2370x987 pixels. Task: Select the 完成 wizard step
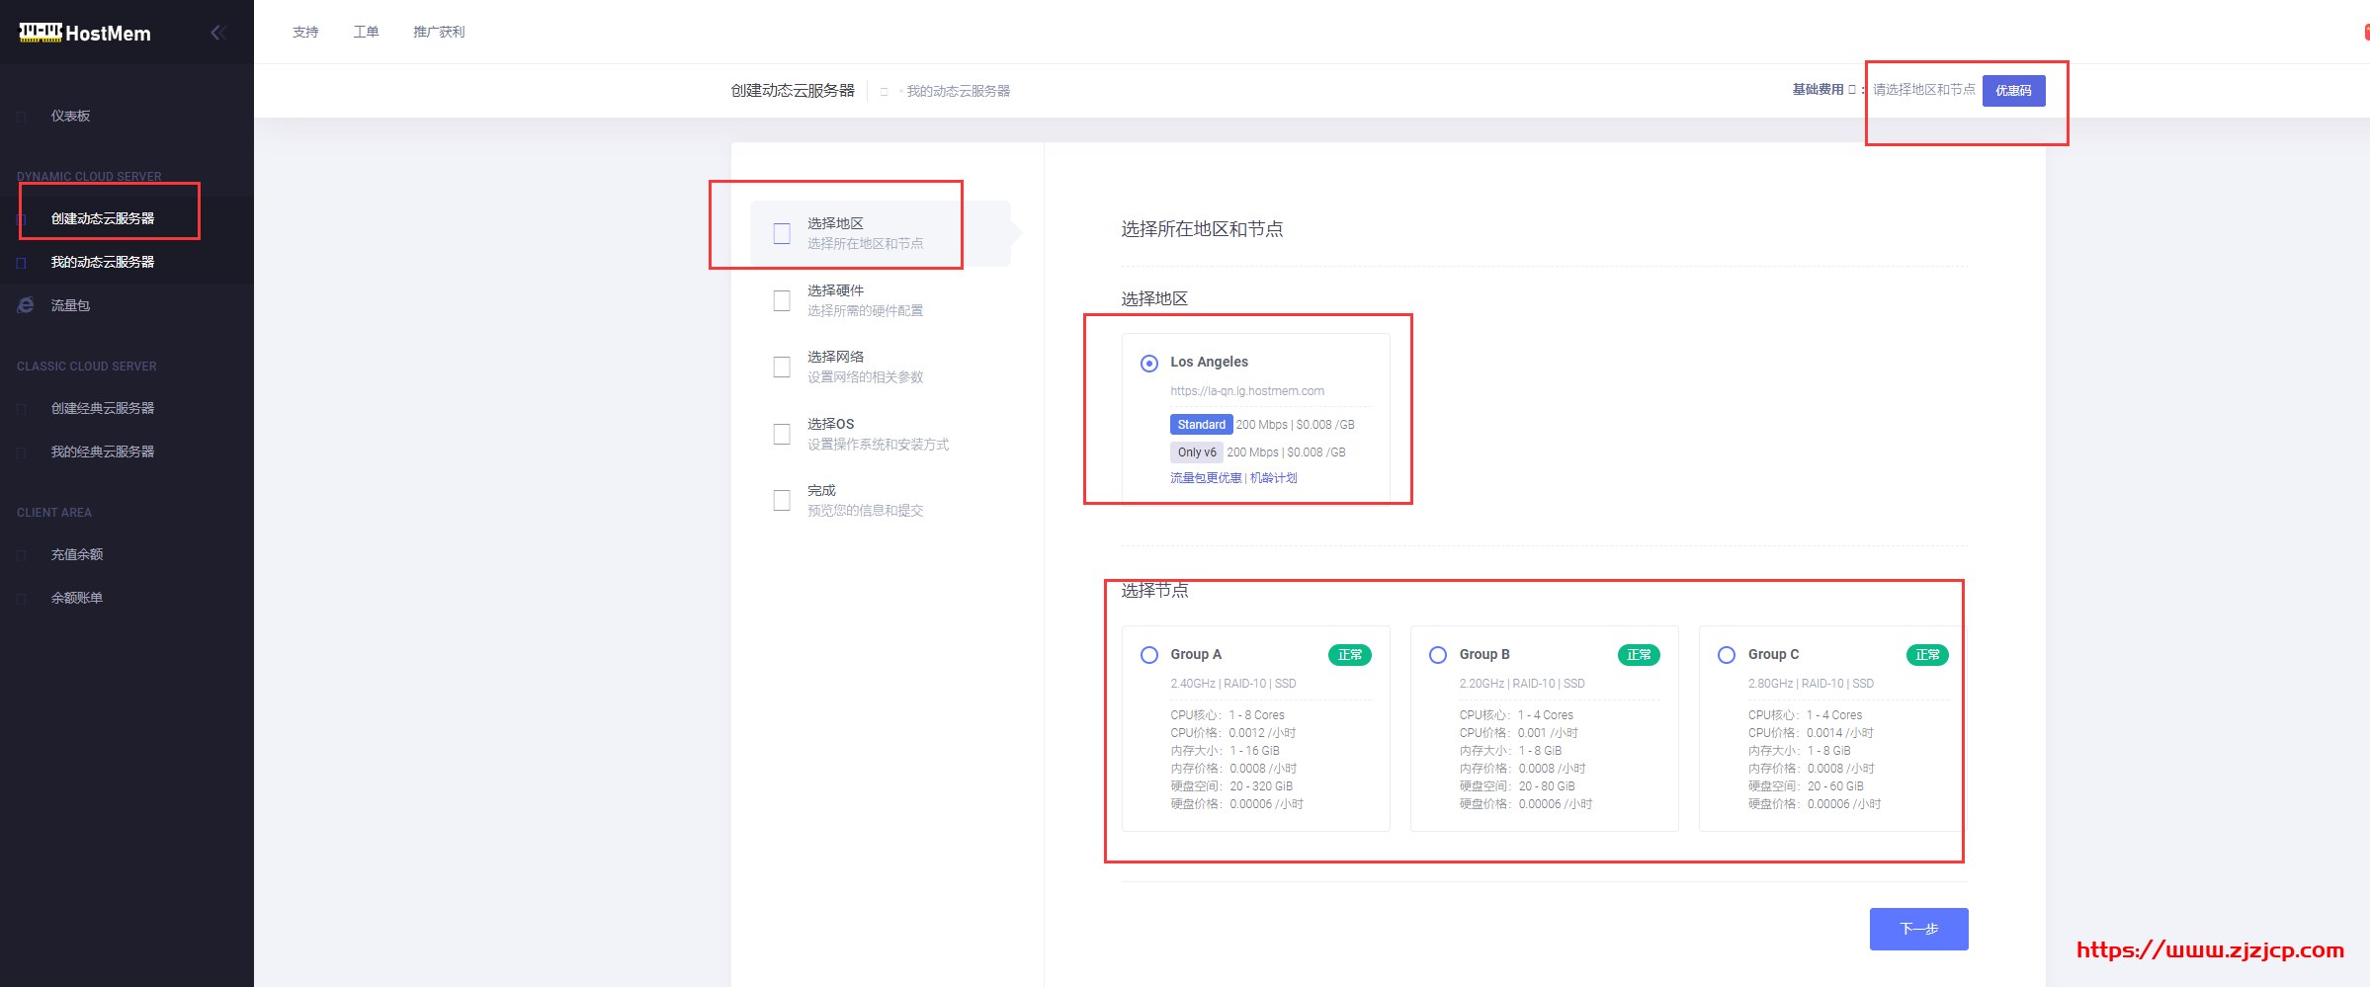pyautogui.click(x=881, y=500)
